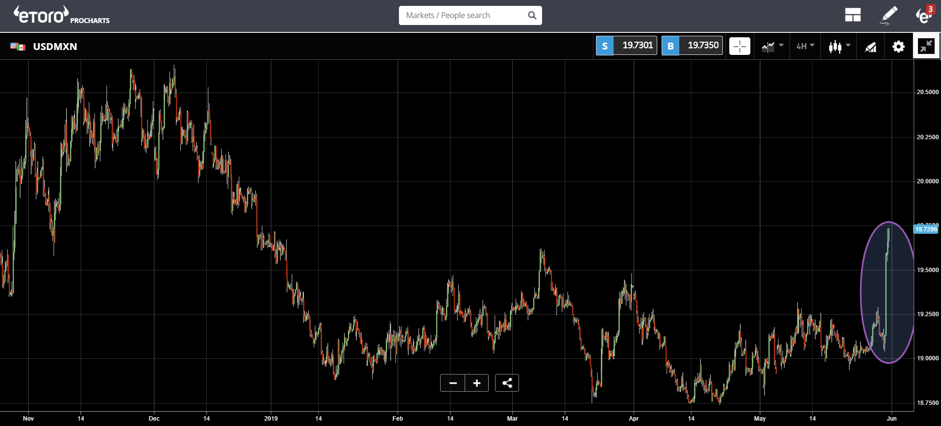This screenshot has width=941, height=426.
Task: Open the indicators studies icon
Action: pos(870,47)
